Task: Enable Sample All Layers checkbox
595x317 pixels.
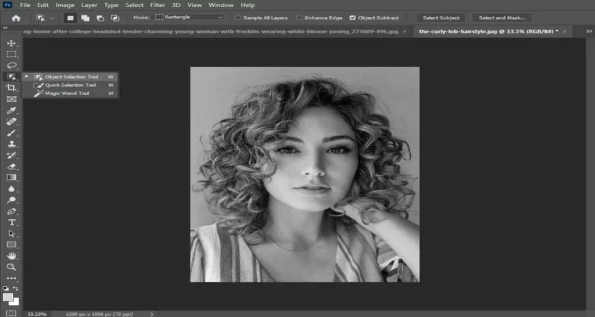Action: click(238, 18)
